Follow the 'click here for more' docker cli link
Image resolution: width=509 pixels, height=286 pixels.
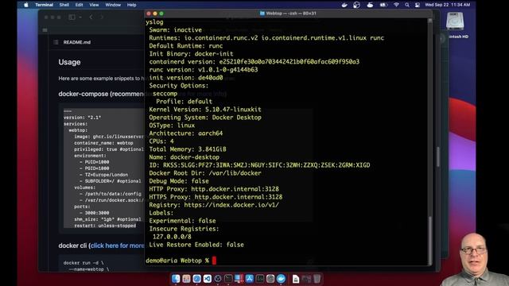(x=118, y=245)
